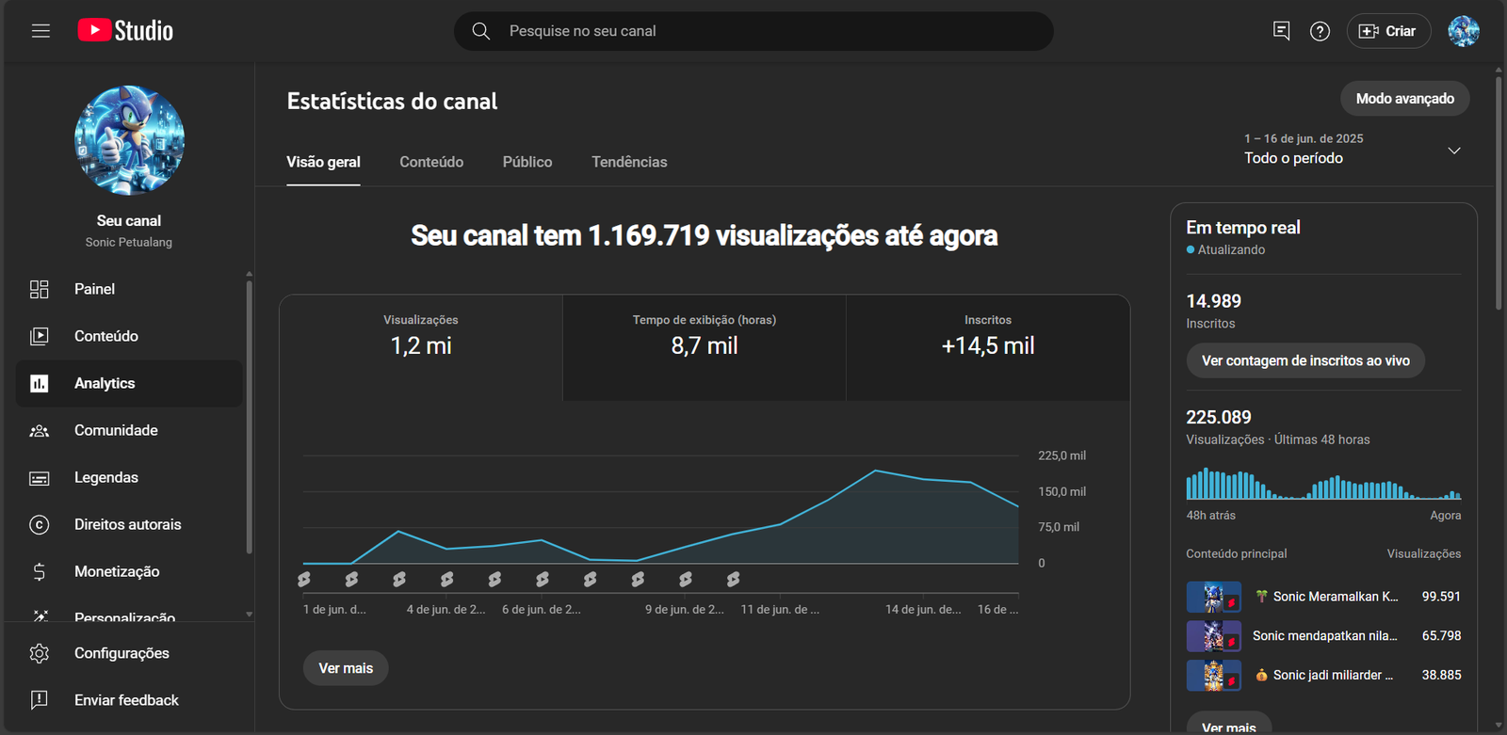Viewport: 1507px width, 735px height.
Task: Select the Visualizações metric card
Action: [421, 347]
